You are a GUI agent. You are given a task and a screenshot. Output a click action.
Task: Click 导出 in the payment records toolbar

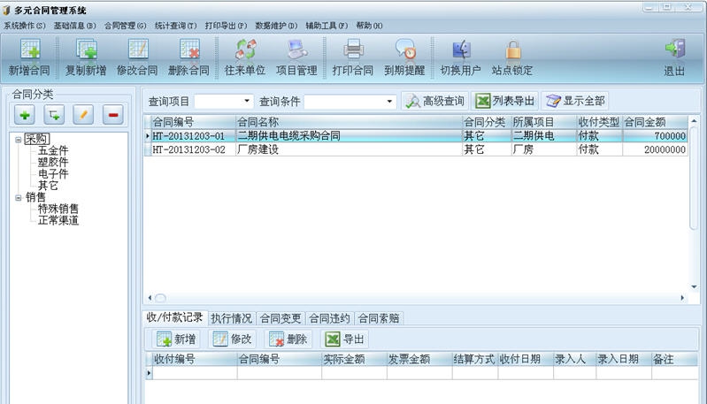click(344, 339)
